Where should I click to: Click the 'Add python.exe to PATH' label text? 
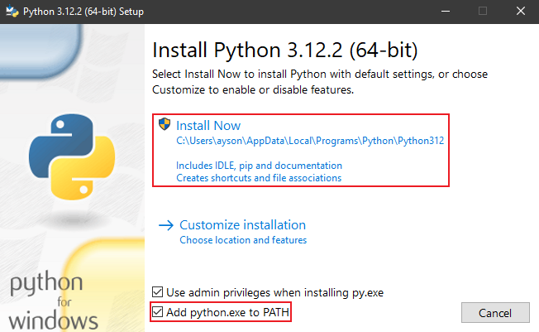point(227,312)
